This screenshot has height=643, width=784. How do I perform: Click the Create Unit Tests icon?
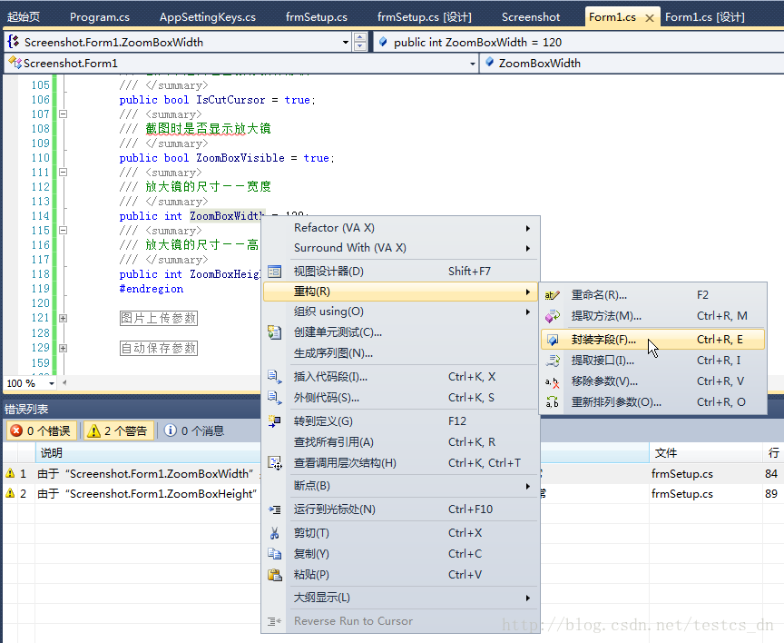point(275,332)
